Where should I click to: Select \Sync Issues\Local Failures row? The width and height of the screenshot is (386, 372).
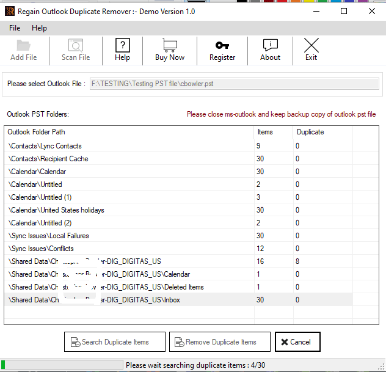point(178,235)
